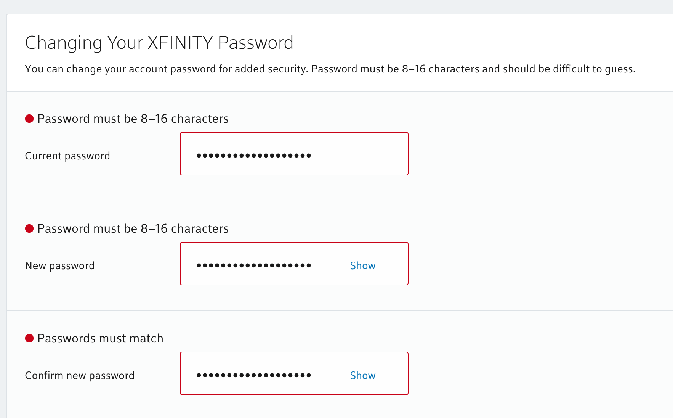This screenshot has width=673, height=418.
Task: Click the Current password label
Action: [67, 156]
